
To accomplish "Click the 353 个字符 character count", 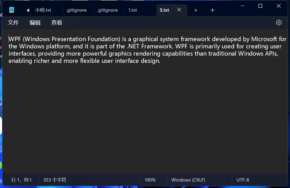I will 54,180.
